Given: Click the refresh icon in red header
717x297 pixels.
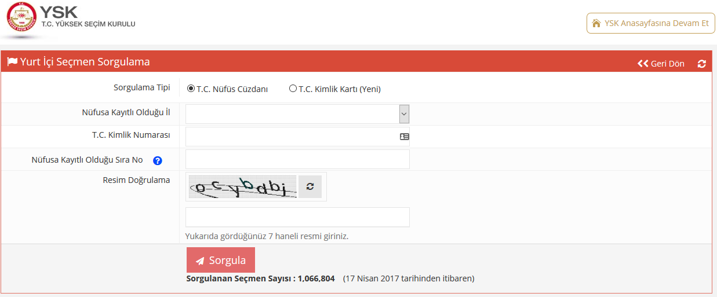Looking at the screenshot, I should (x=702, y=64).
